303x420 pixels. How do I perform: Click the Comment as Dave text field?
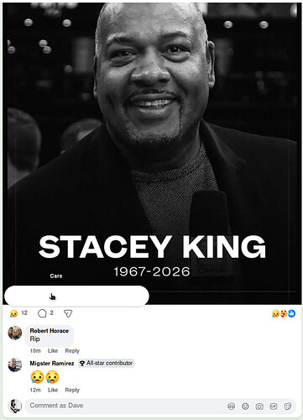126,406
